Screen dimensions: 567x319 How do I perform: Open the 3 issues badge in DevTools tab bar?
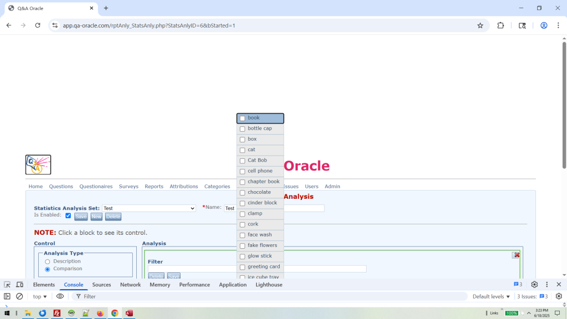tap(518, 285)
